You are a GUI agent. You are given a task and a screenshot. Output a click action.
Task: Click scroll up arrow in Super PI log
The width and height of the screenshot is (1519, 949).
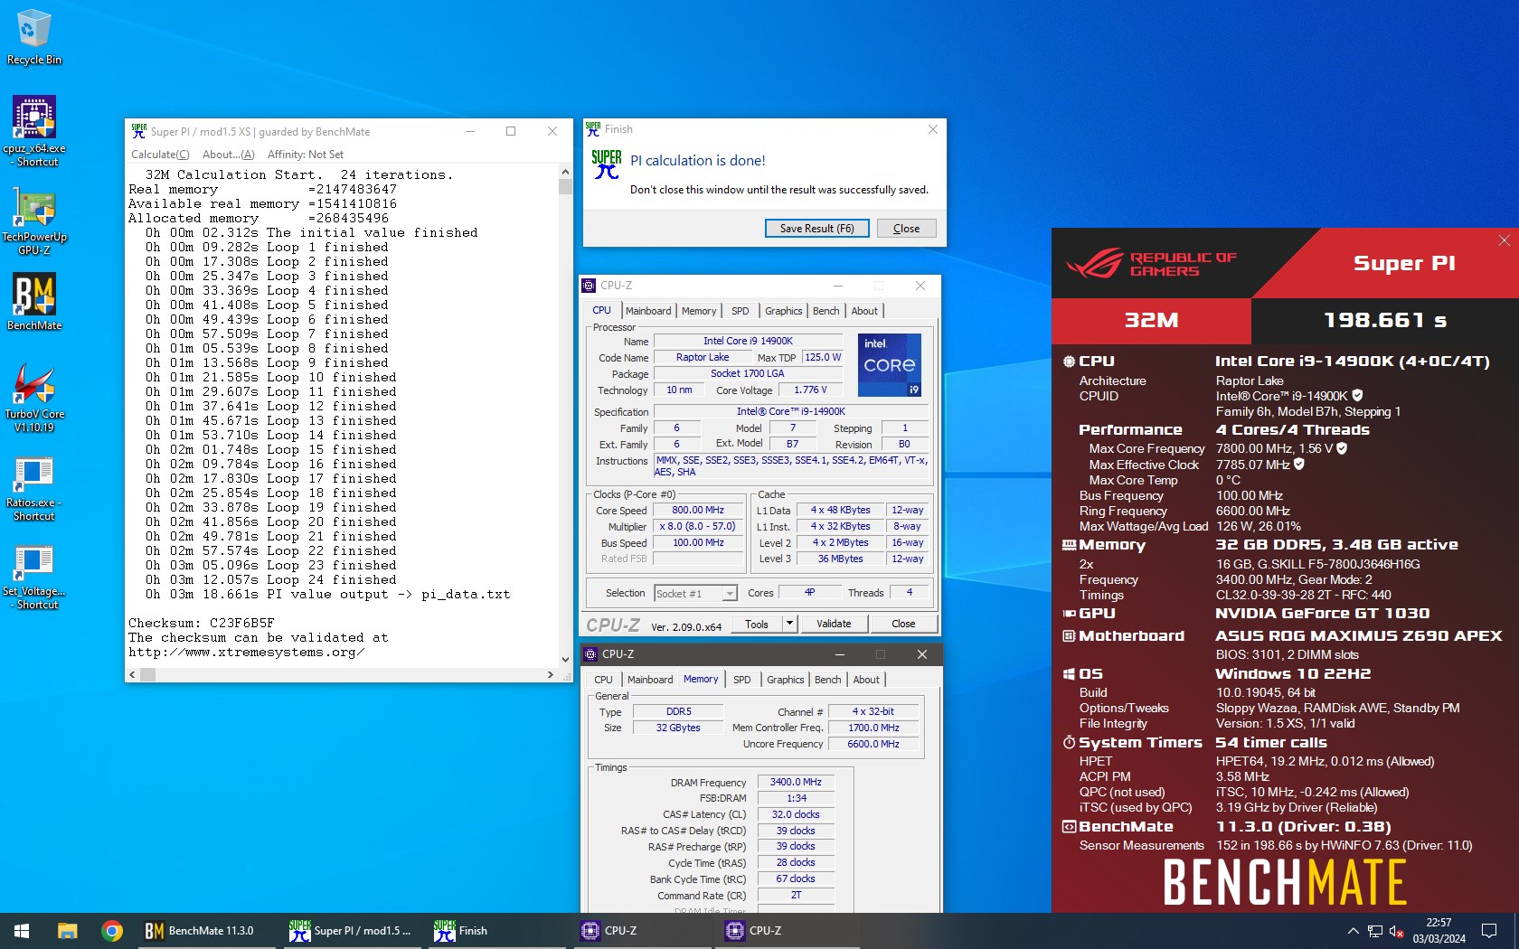pos(565,172)
